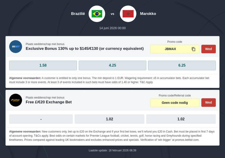Click the Brazilië team name

tap(78, 14)
